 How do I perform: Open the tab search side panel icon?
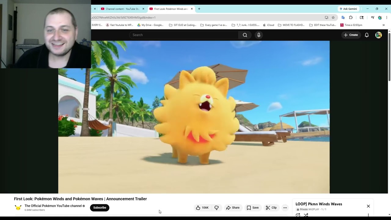[362, 17]
